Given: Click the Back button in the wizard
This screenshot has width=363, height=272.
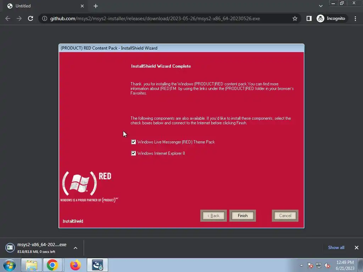Looking at the screenshot, I should tap(213, 216).
